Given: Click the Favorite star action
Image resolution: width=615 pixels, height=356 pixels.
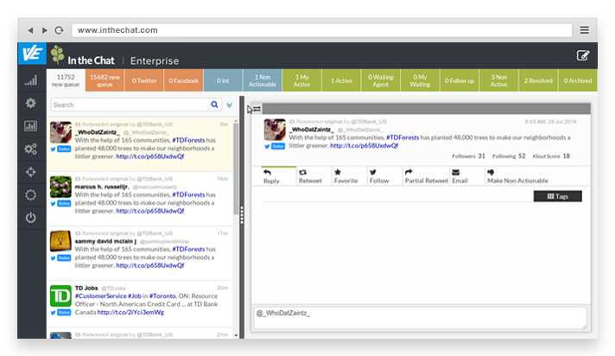Looking at the screenshot, I should (x=345, y=176).
